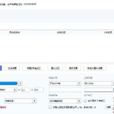
Task: Tick the 仅导出淘宝助理数据包 checkbox
Action: click(50, 107)
